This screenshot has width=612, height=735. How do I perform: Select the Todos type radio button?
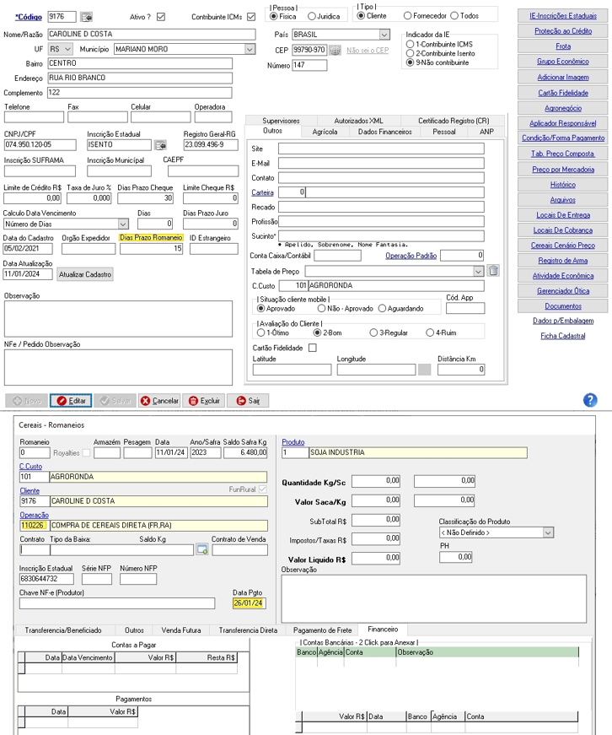tap(454, 16)
